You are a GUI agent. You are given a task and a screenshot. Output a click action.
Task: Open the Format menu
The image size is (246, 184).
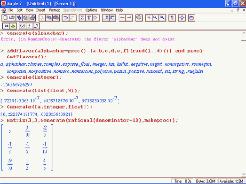[54, 10]
